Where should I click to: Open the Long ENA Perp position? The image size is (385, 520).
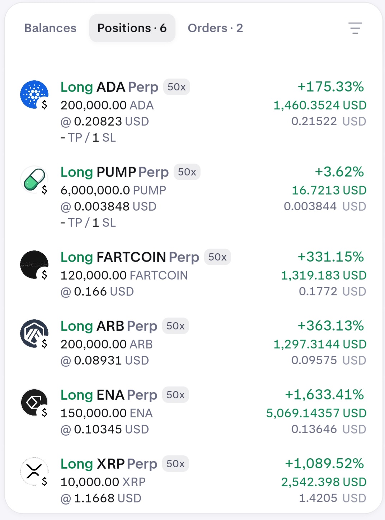109,395
